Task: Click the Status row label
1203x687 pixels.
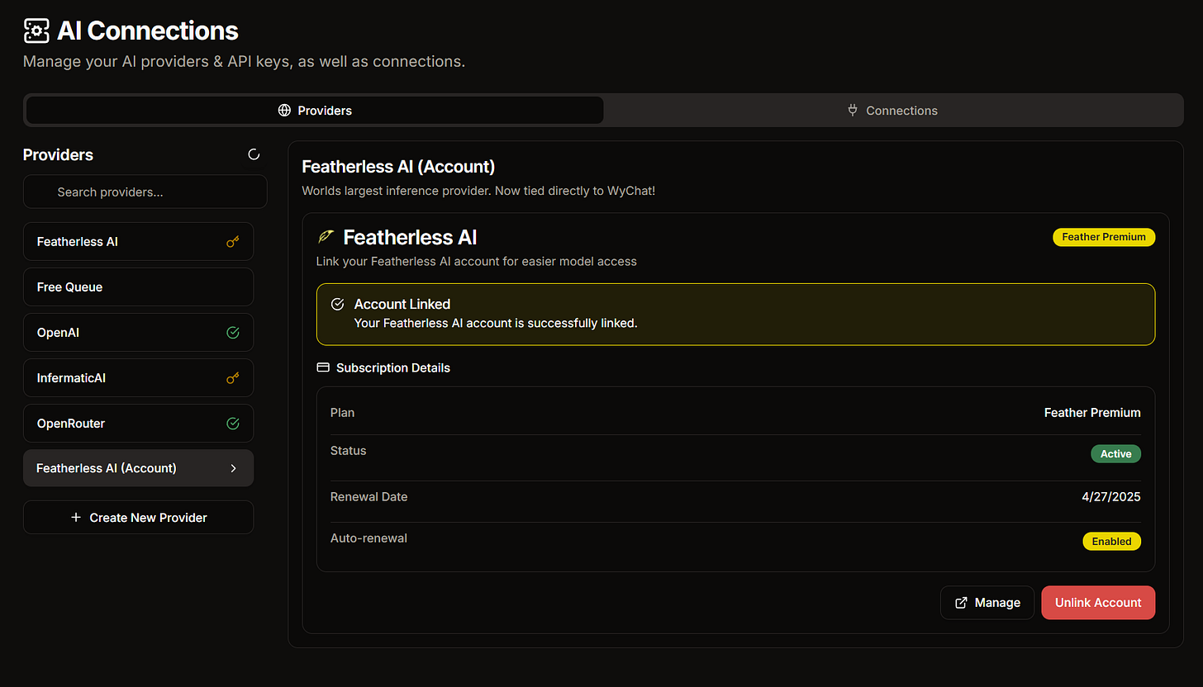Action: pos(348,451)
